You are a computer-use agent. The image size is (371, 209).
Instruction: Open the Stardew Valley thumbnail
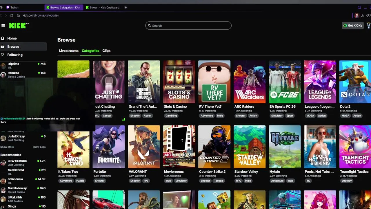click(x=250, y=147)
